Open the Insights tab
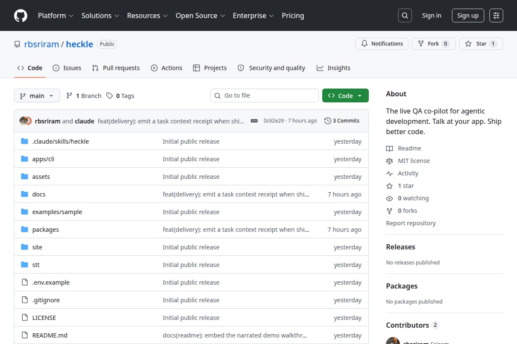 333,68
